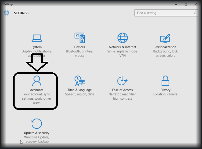Image resolution: width=202 pixels, height=149 pixels.
Task: Select the Devices label text
Action: click(x=80, y=47)
